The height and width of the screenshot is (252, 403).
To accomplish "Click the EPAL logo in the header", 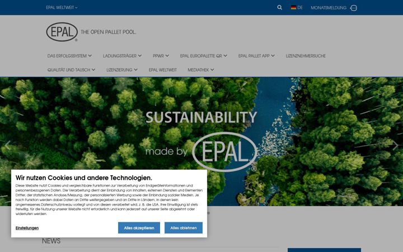I will (62, 32).
